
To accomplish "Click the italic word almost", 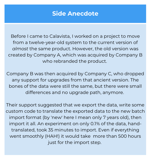I will 20,49.
